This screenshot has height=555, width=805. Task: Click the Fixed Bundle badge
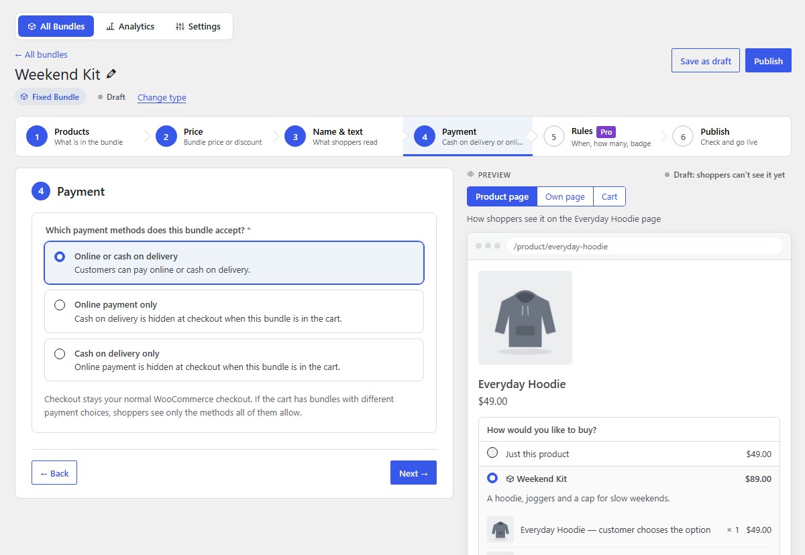coord(50,97)
